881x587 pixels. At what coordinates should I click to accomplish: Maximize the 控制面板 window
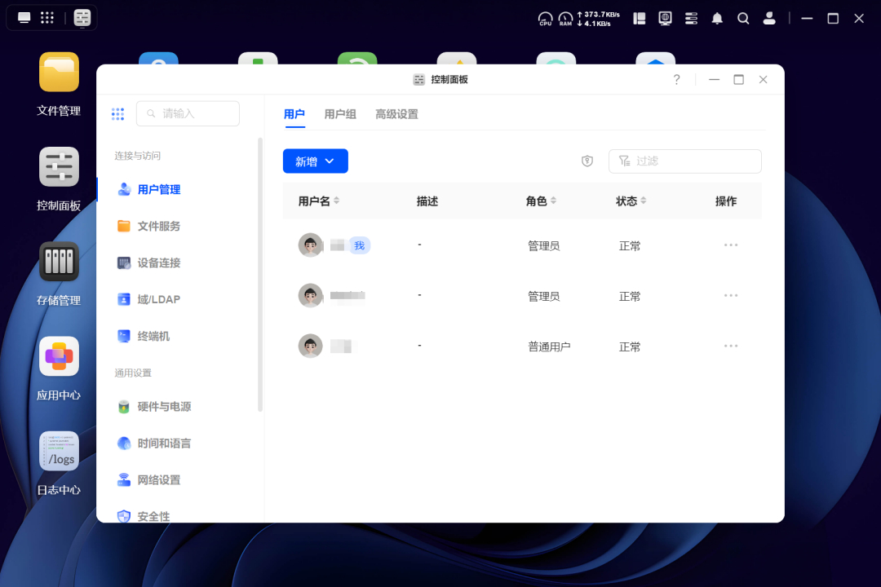pos(739,80)
